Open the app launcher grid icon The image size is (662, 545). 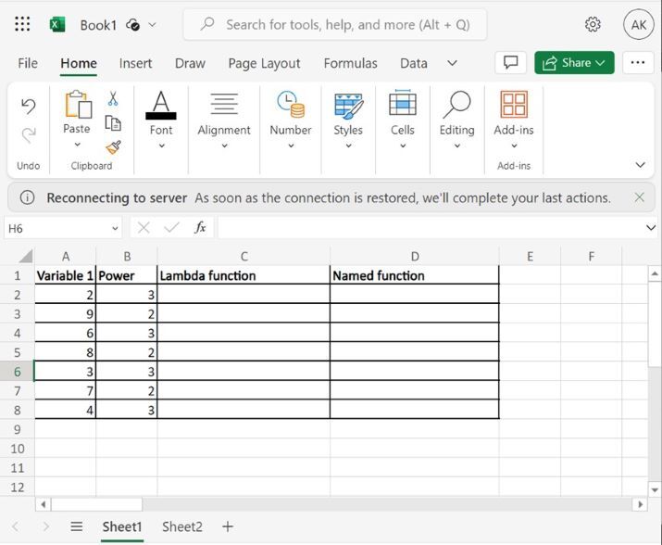point(23,25)
